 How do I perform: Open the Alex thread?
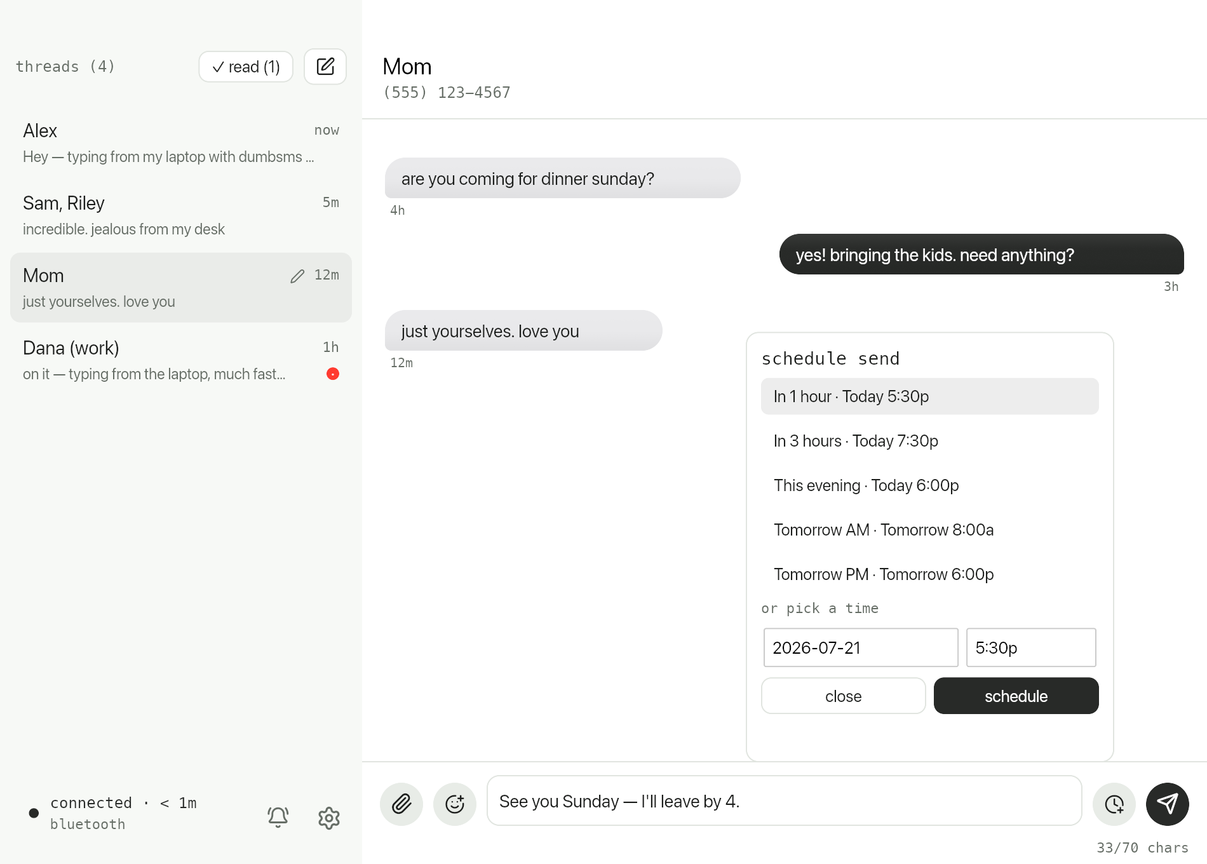[x=181, y=144]
